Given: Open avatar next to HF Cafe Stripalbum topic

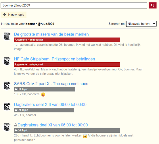Looking at the screenshot, I should coord(7,61).
